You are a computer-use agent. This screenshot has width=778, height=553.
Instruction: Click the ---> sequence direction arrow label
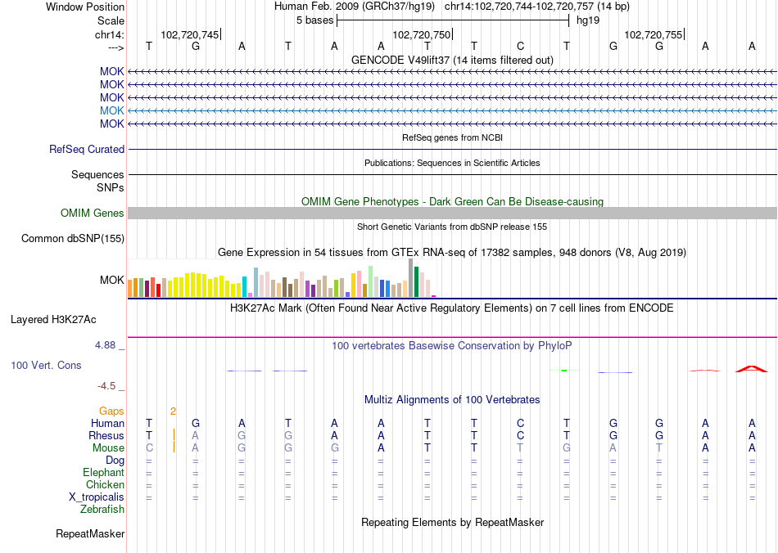pyautogui.click(x=115, y=47)
